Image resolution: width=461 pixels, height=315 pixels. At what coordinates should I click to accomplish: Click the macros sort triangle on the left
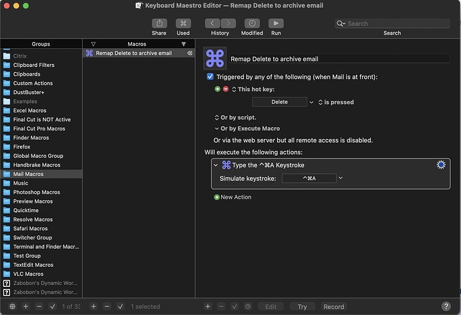(93, 44)
